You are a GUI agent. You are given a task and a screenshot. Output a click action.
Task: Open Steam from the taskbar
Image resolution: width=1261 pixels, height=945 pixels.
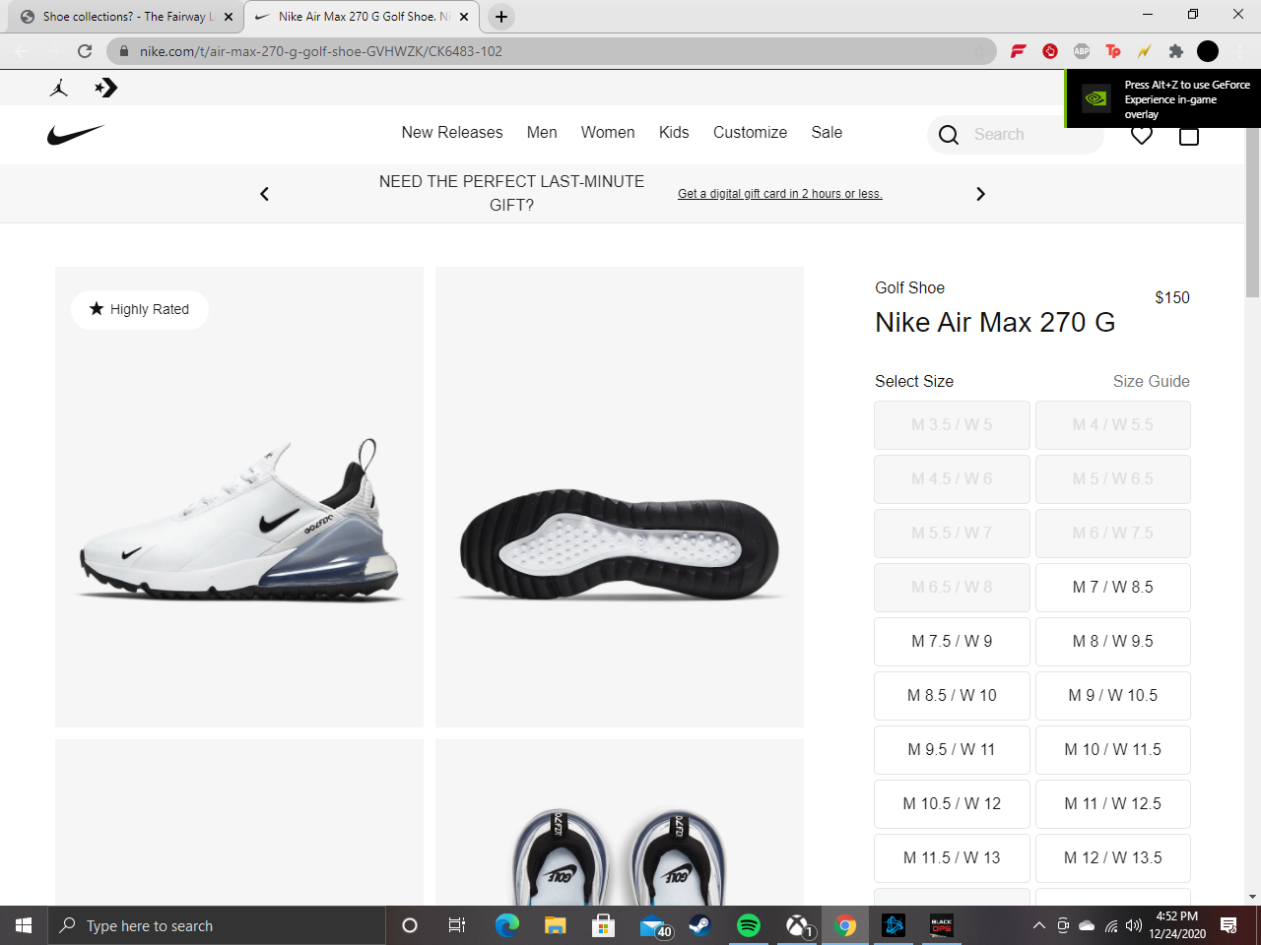700,925
